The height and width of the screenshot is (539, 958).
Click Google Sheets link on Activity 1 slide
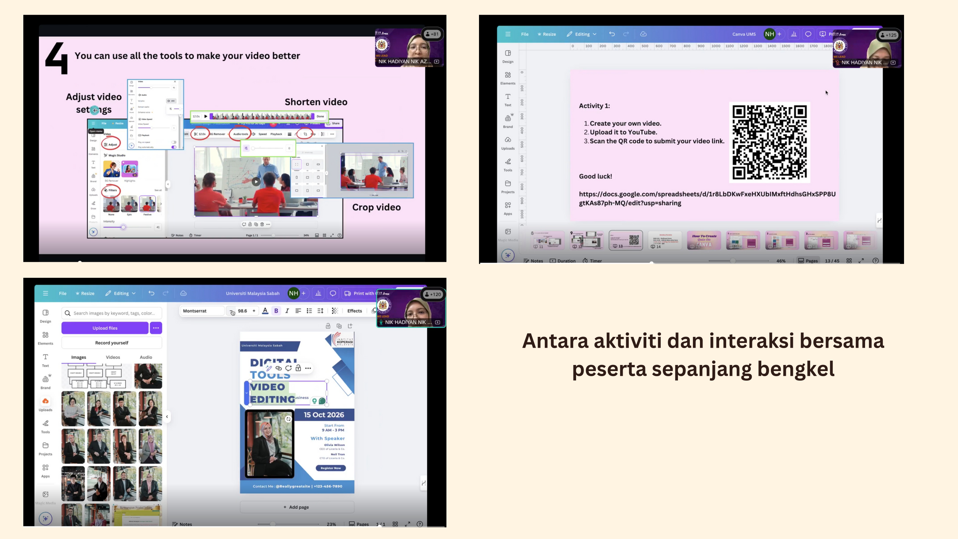[x=707, y=198]
